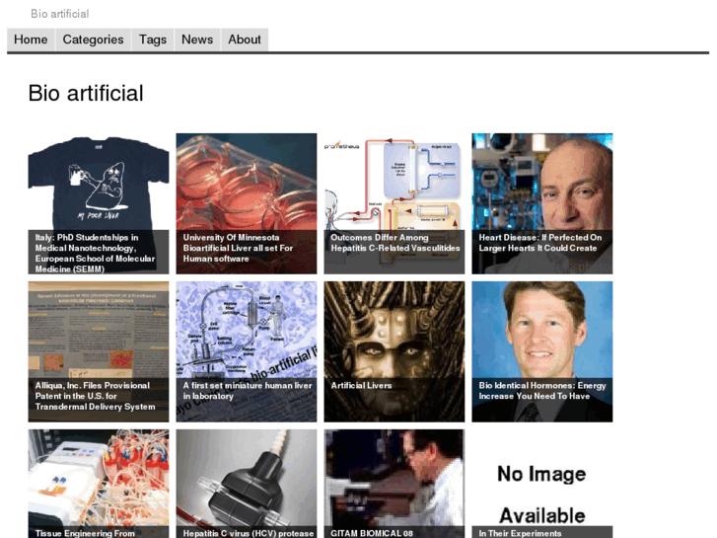This screenshot has width=717, height=538.
Task: Open 'A first set miniature human liver' link
Action: tap(248, 391)
